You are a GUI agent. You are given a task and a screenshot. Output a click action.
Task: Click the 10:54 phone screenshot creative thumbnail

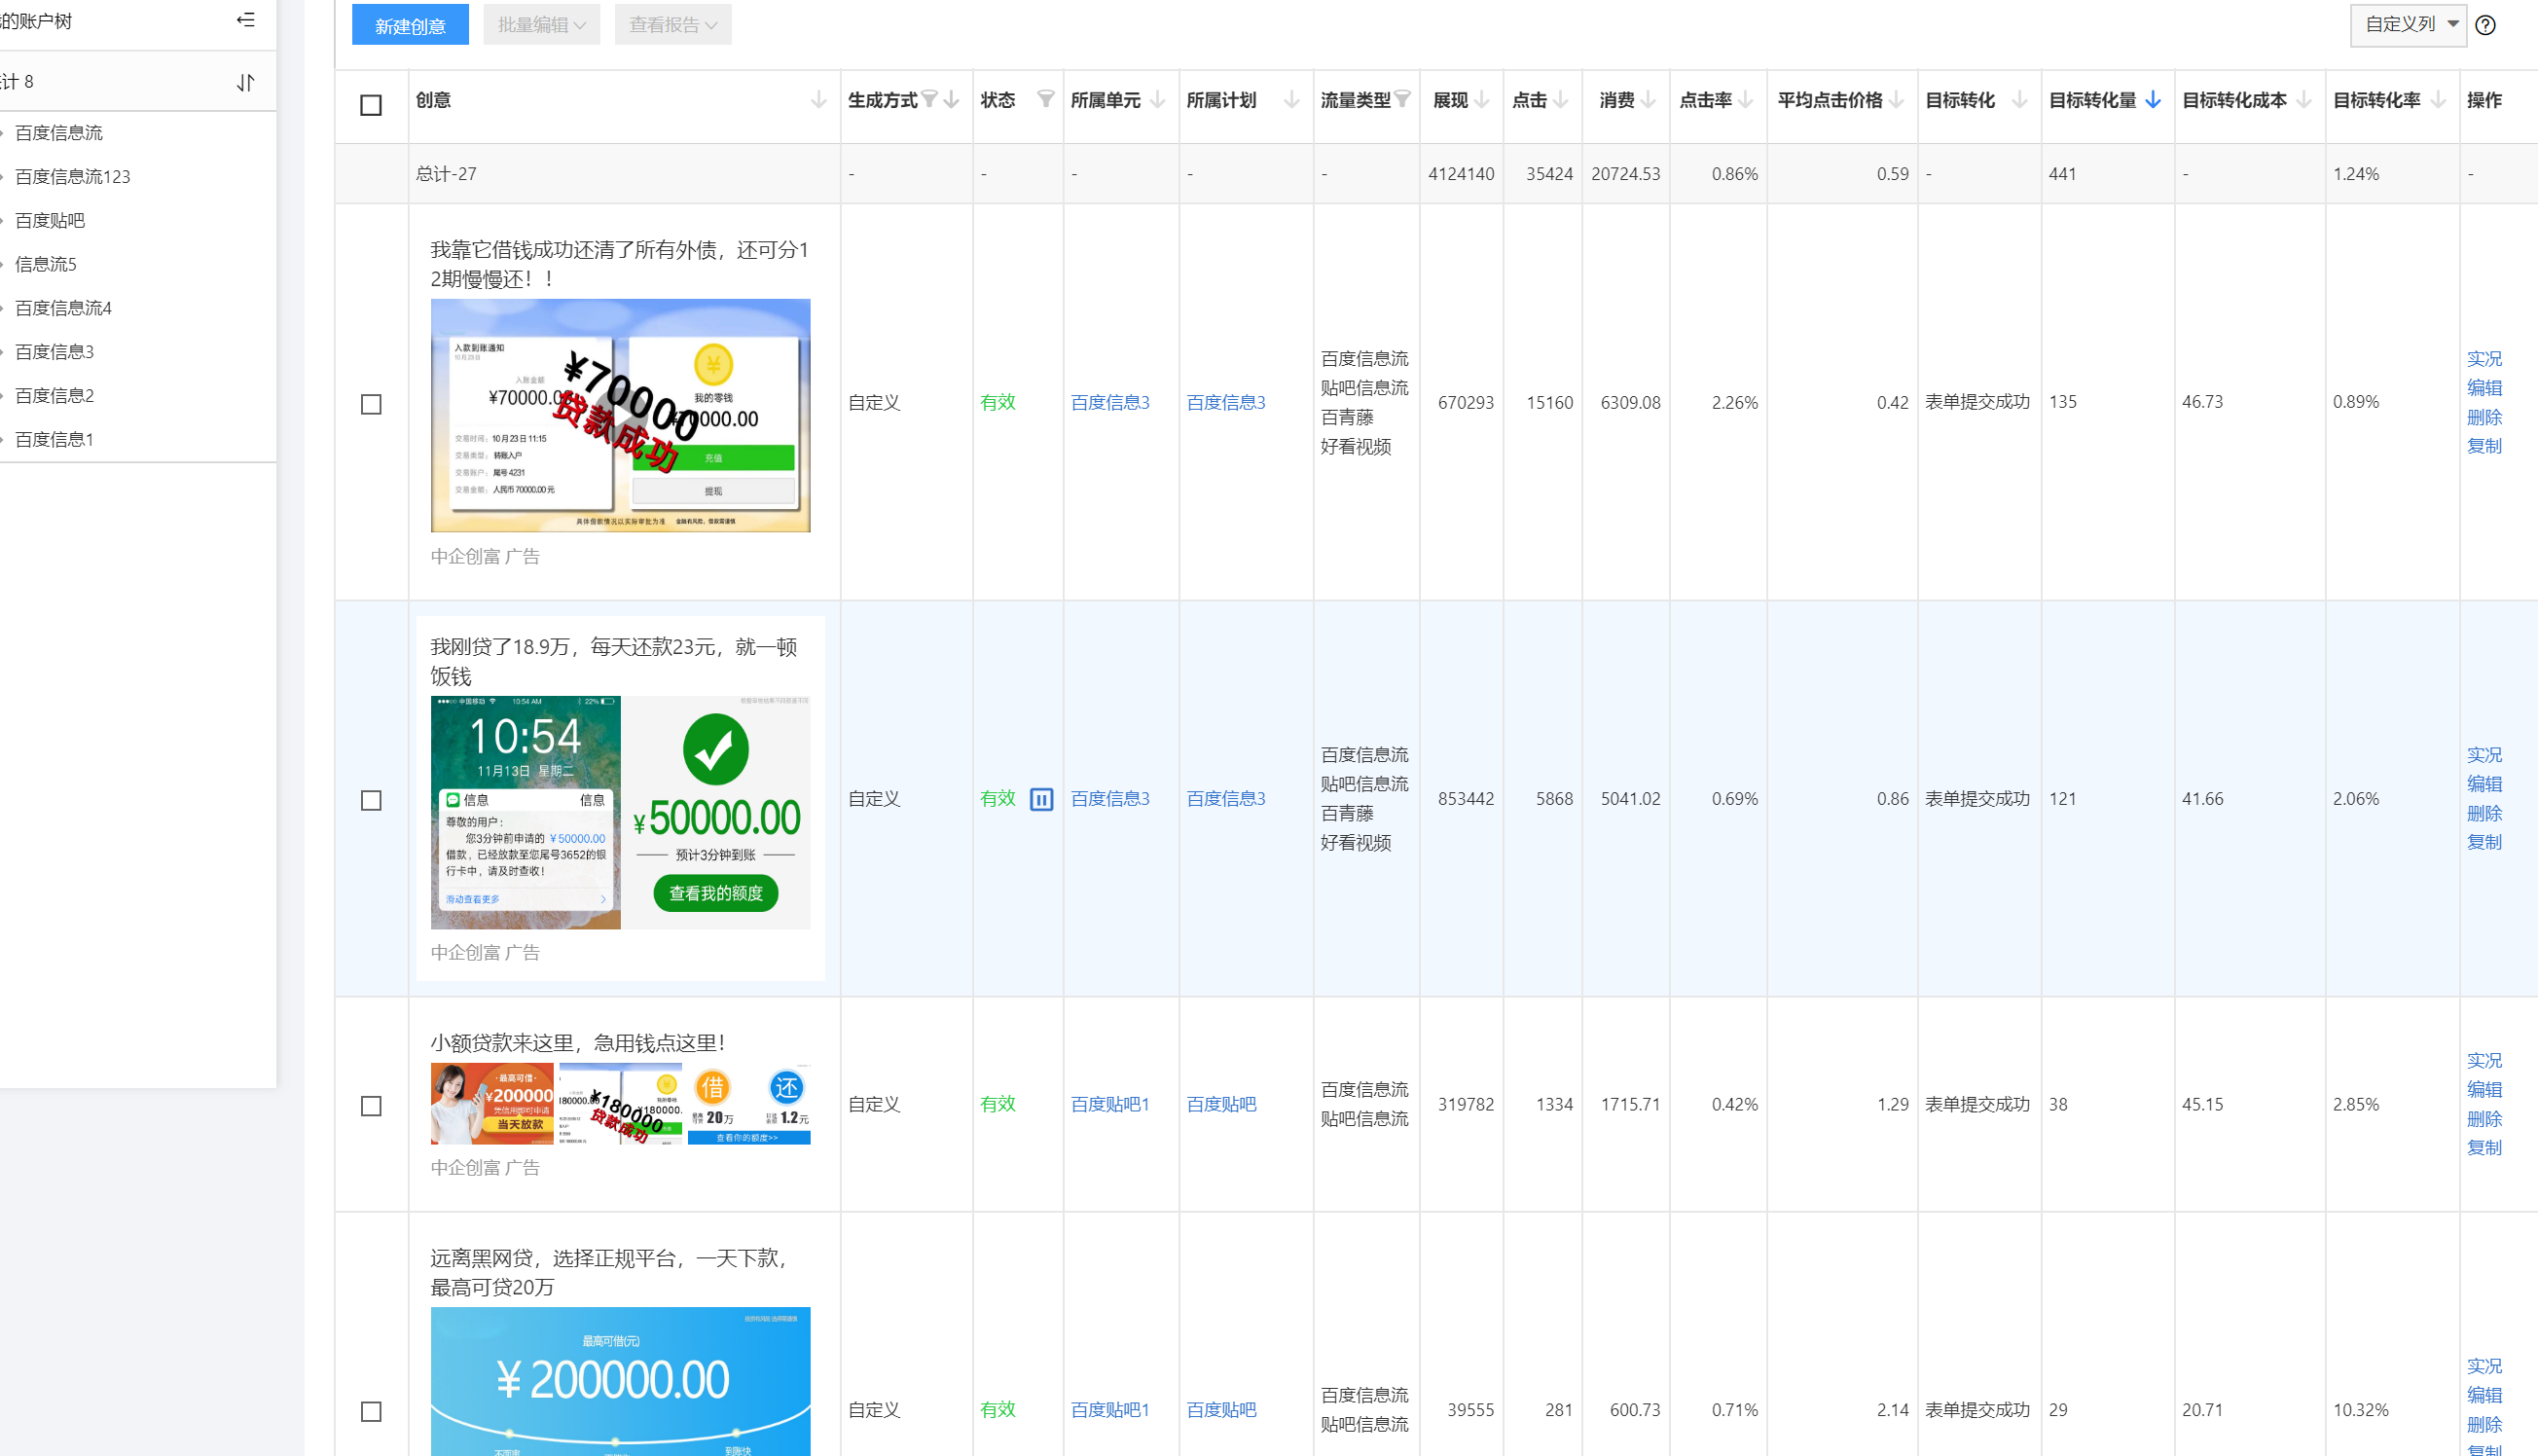click(526, 812)
